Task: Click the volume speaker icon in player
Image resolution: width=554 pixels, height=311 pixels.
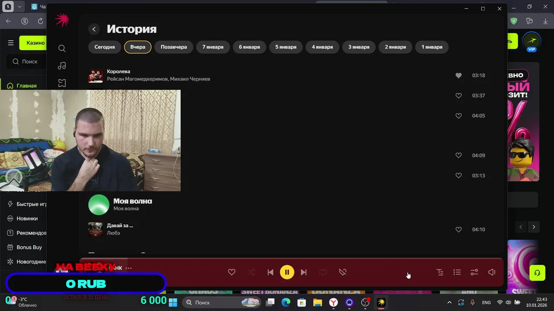Action: point(492,272)
